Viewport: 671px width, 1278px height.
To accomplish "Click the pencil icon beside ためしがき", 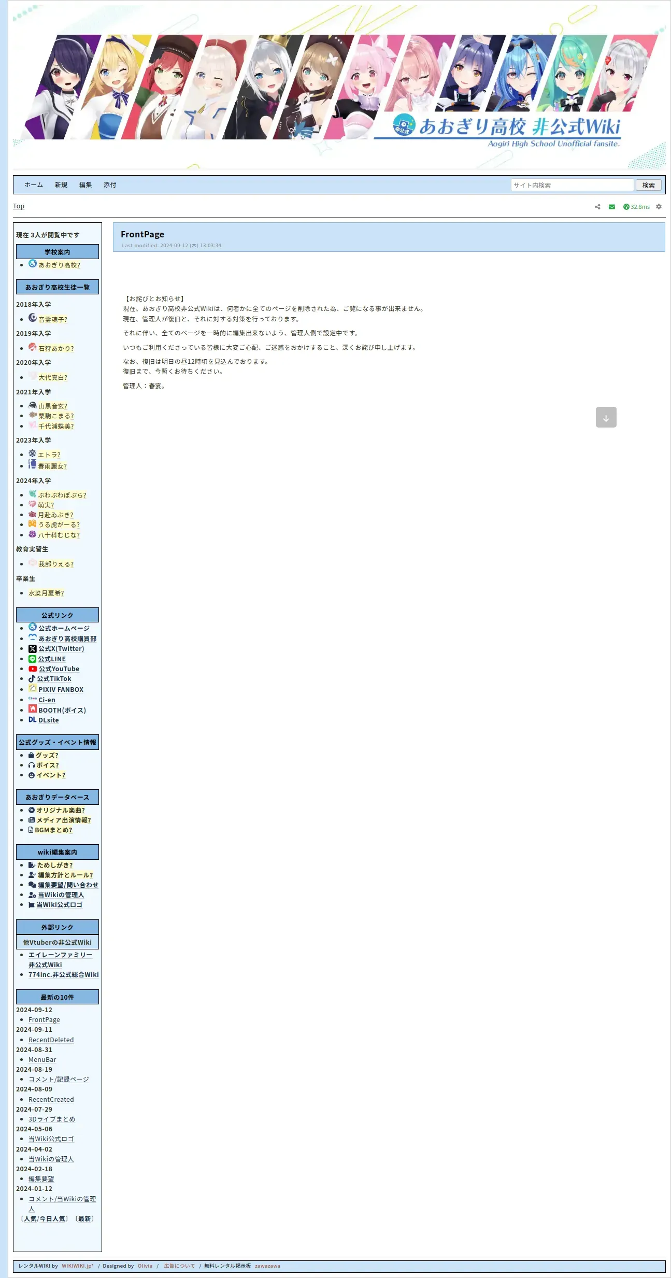I will [x=32, y=865].
